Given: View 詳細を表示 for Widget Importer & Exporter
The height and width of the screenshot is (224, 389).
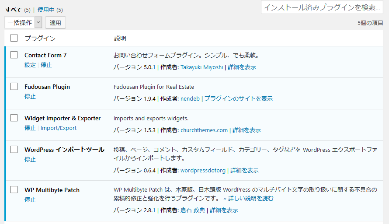Looking at the screenshot, I should click(x=247, y=130).
